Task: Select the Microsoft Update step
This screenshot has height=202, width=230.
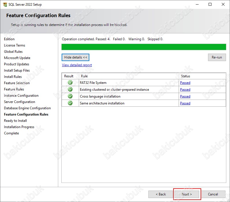Action: click(17, 58)
